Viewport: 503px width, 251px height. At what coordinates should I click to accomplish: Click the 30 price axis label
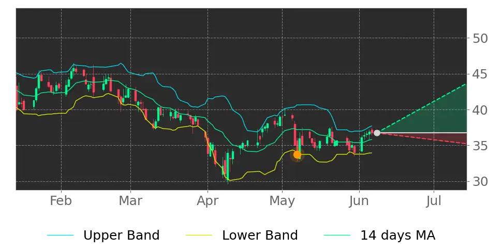click(x=480, y=182)
